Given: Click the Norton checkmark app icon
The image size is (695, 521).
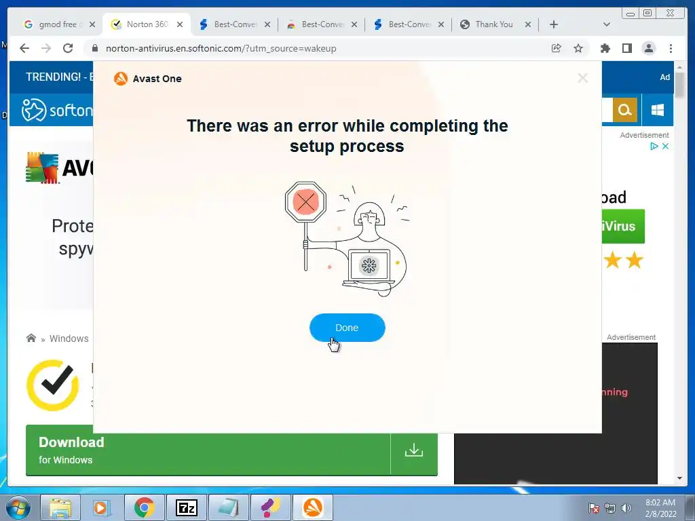Looking at the screenshot, I should click(53, 385).
